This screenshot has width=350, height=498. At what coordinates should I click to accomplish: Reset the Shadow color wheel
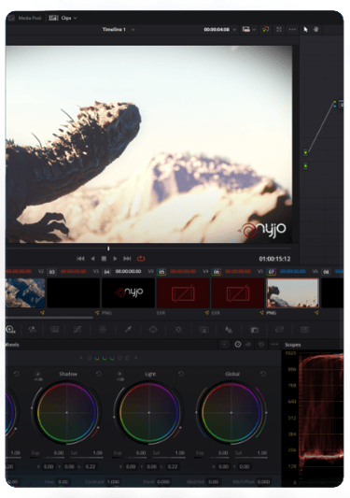point(99,374)
